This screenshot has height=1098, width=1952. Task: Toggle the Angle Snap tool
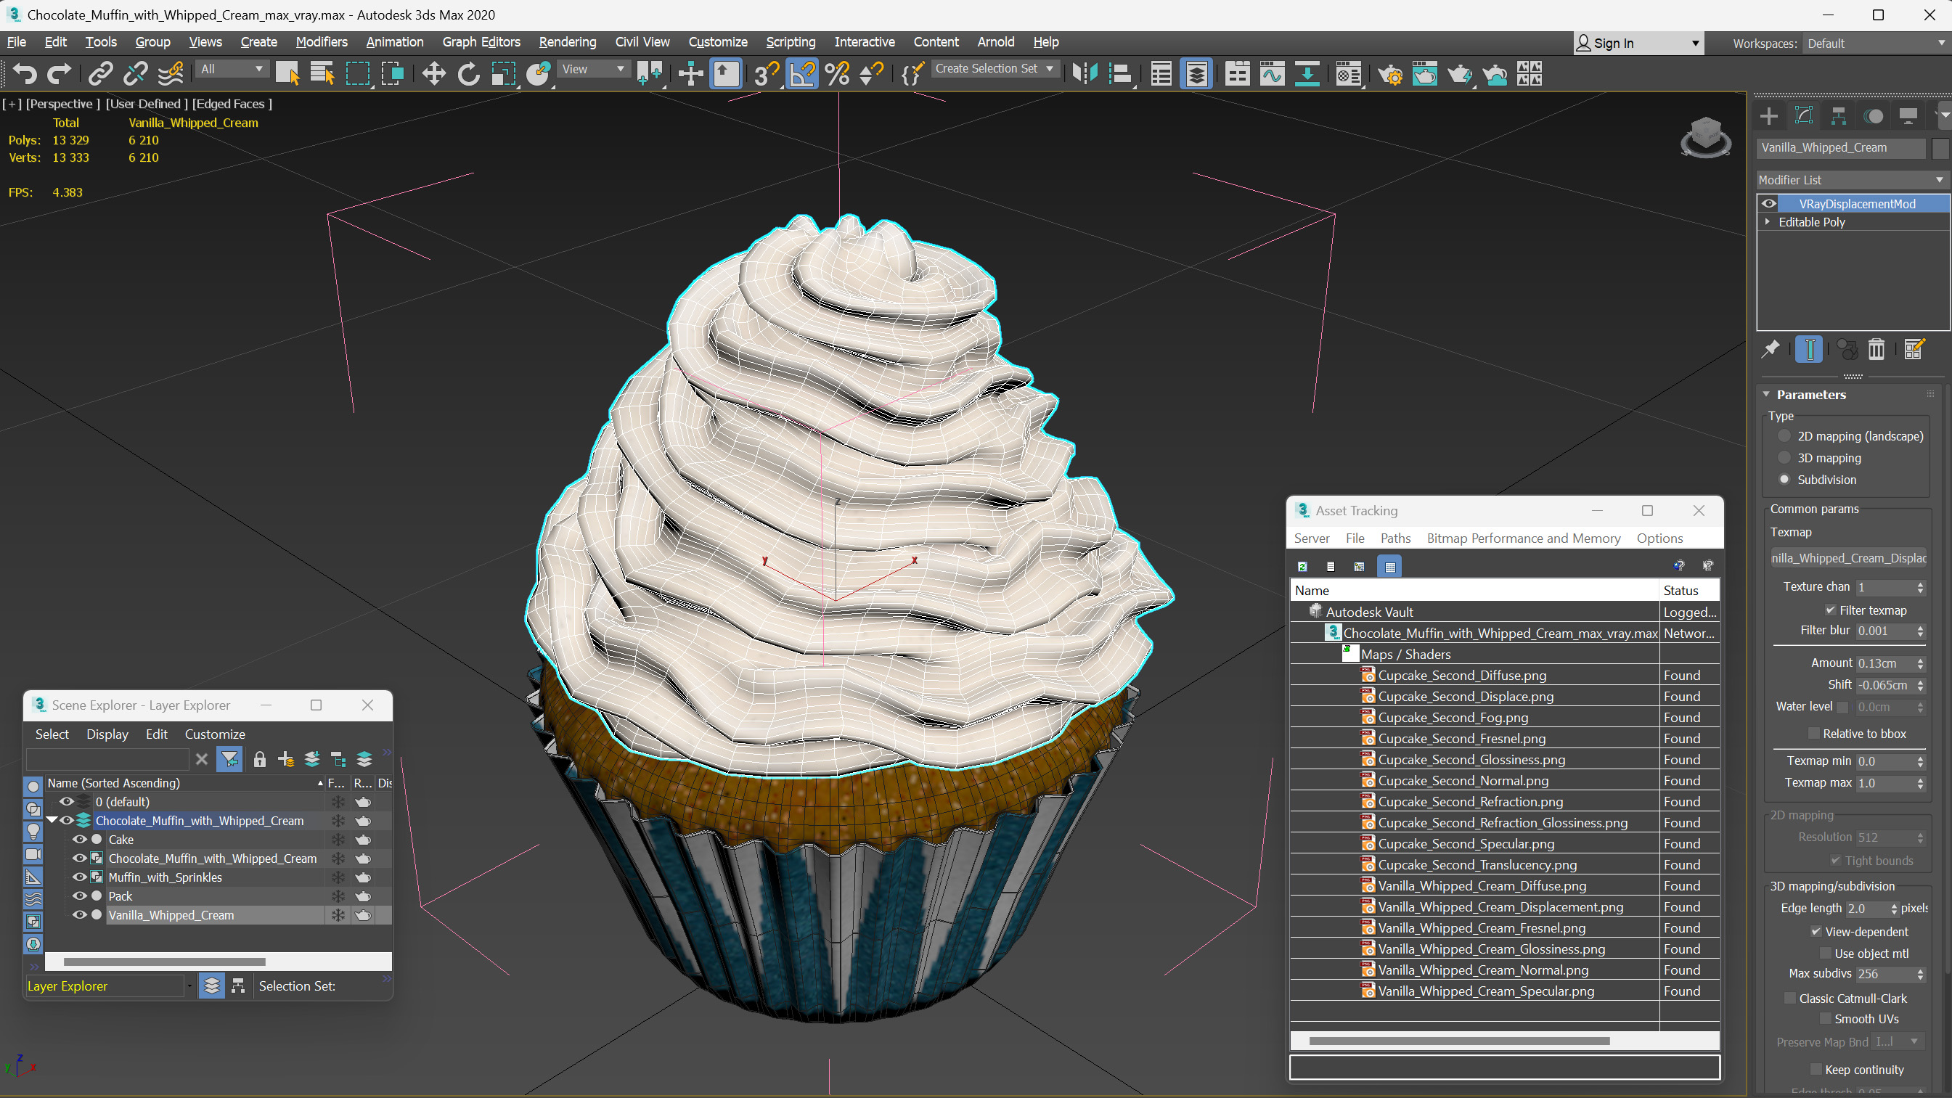(x=801, y=73)
